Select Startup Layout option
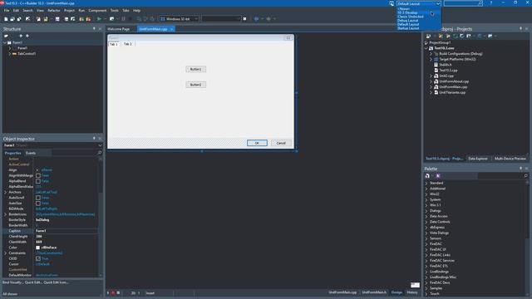Screen dimensions: 532x299 coord(408,28)
